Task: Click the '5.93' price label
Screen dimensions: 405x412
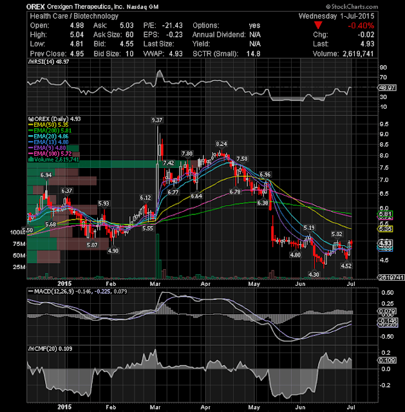Action: point(104,203)
